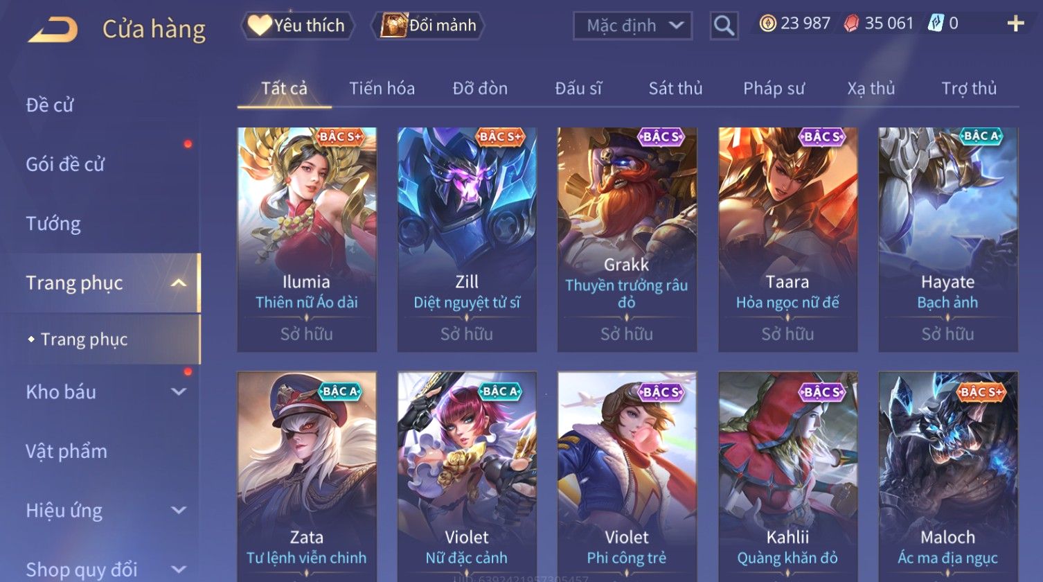Screen dimensions: 1043x582
Task: Open search with the magnifier icon
Action: [x=724, y=26]
